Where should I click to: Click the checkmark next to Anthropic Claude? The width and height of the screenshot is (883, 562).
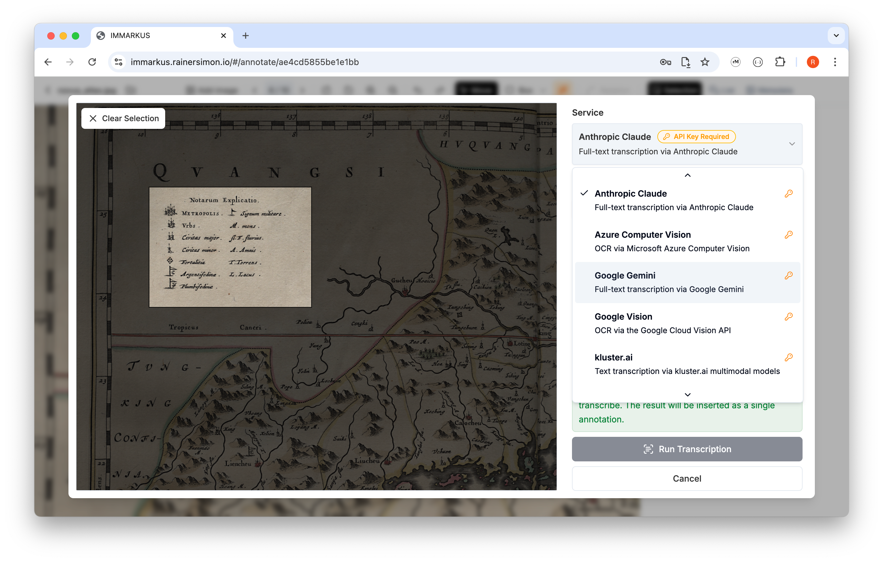[584, 193]
